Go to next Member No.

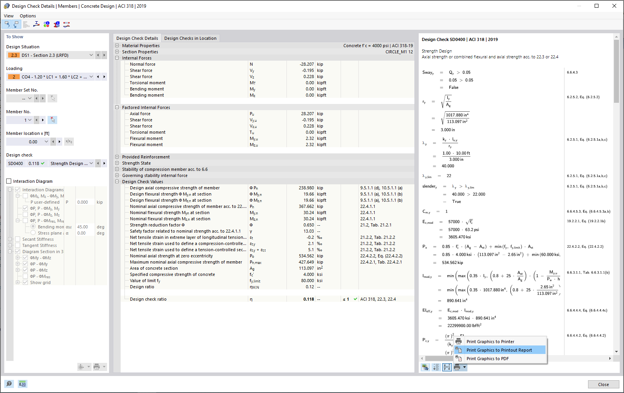point(43,120)
